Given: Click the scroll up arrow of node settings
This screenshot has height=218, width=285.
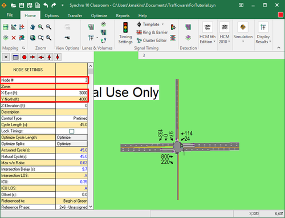Looking at the screenshot, I should 91,66.
